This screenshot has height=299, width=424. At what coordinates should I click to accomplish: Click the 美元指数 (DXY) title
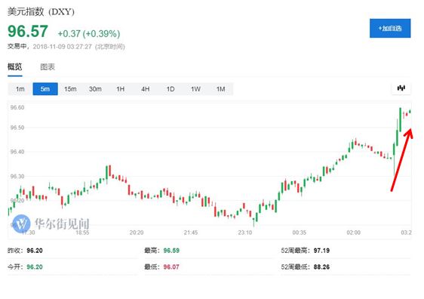[x=41, y=11]
